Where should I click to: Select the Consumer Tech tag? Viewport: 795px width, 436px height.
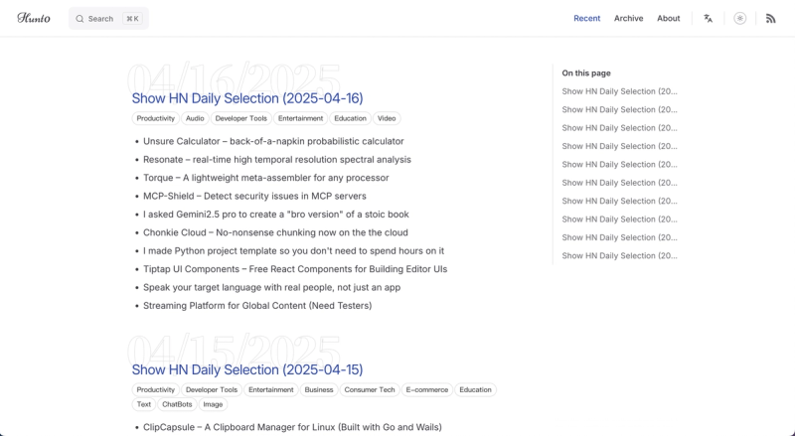[369, 390]
